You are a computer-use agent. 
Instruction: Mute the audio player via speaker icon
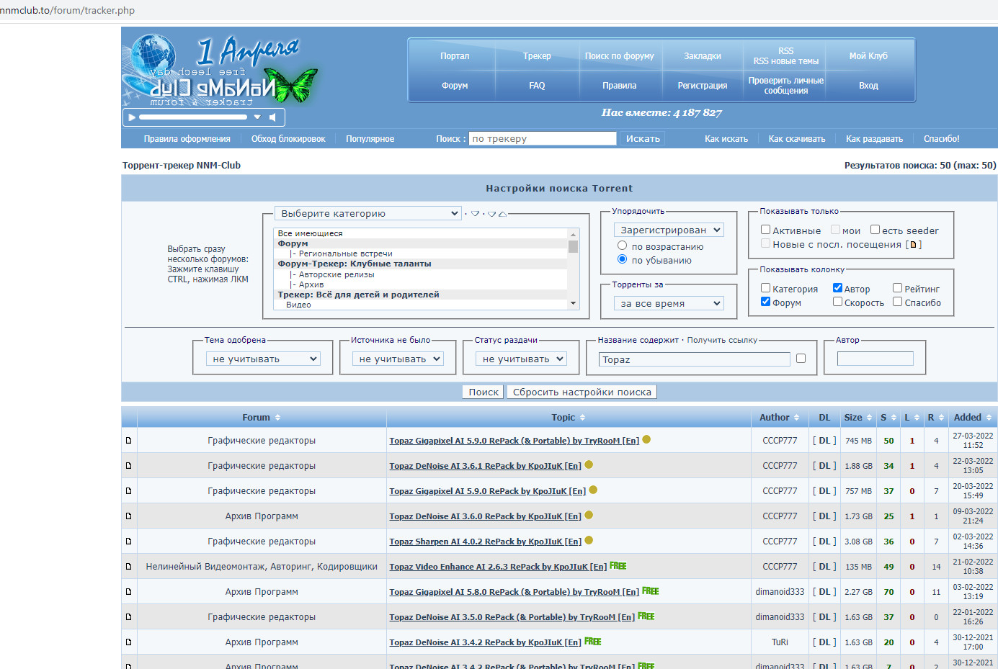(272, 117)
